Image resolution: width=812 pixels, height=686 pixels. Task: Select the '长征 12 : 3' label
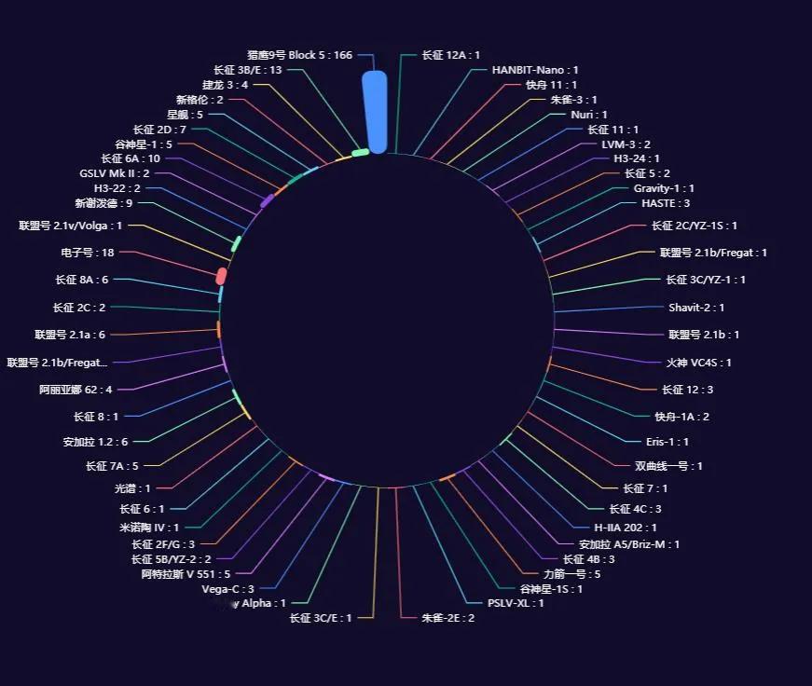pos(687,390)
